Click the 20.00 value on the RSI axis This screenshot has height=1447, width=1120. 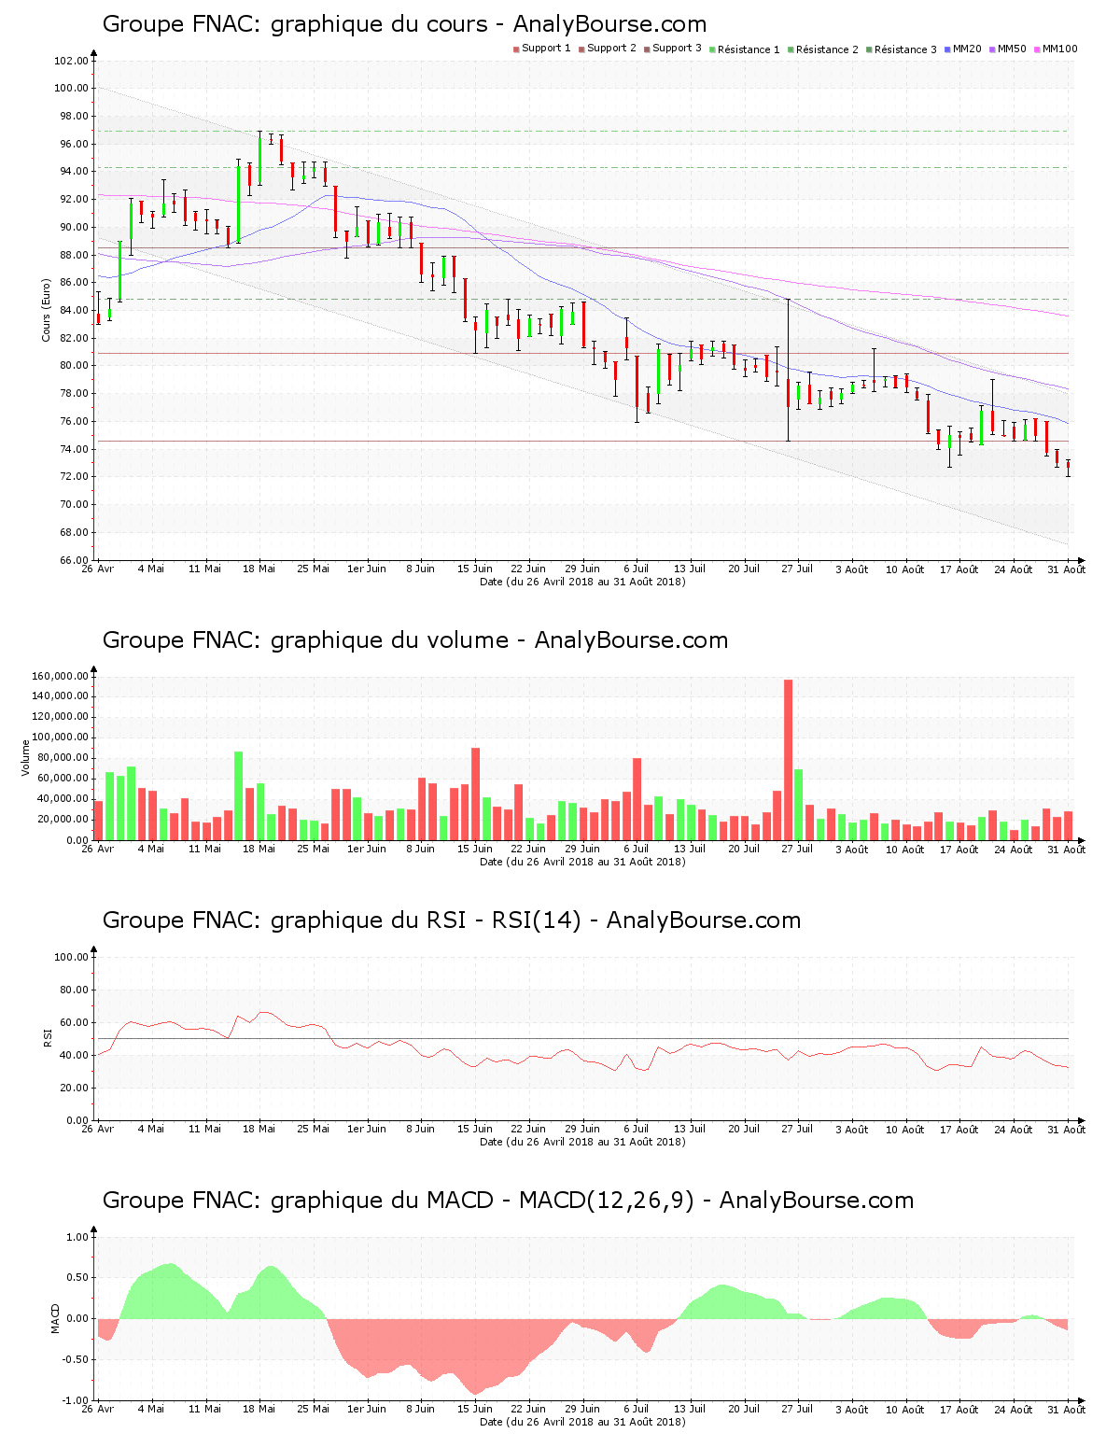point(74,1088)
